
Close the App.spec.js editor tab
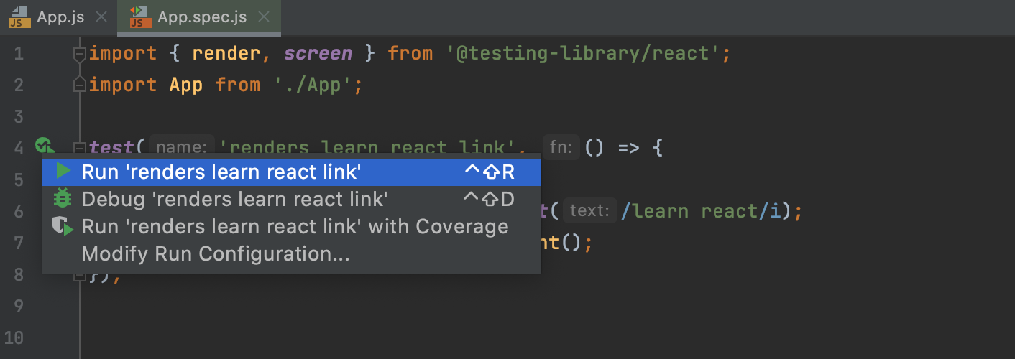tap(263, 18)
